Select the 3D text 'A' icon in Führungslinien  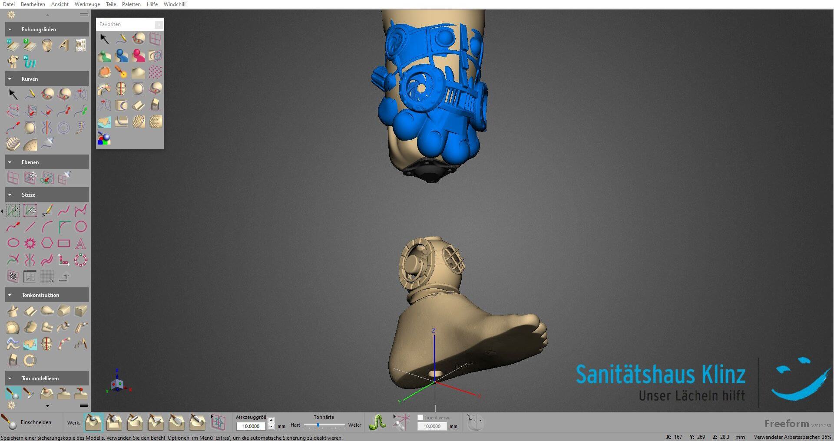[64, 45]
